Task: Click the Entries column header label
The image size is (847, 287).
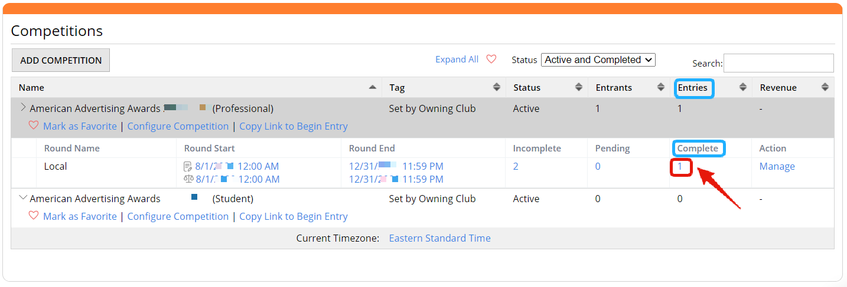Action: [x=692, y=87]
